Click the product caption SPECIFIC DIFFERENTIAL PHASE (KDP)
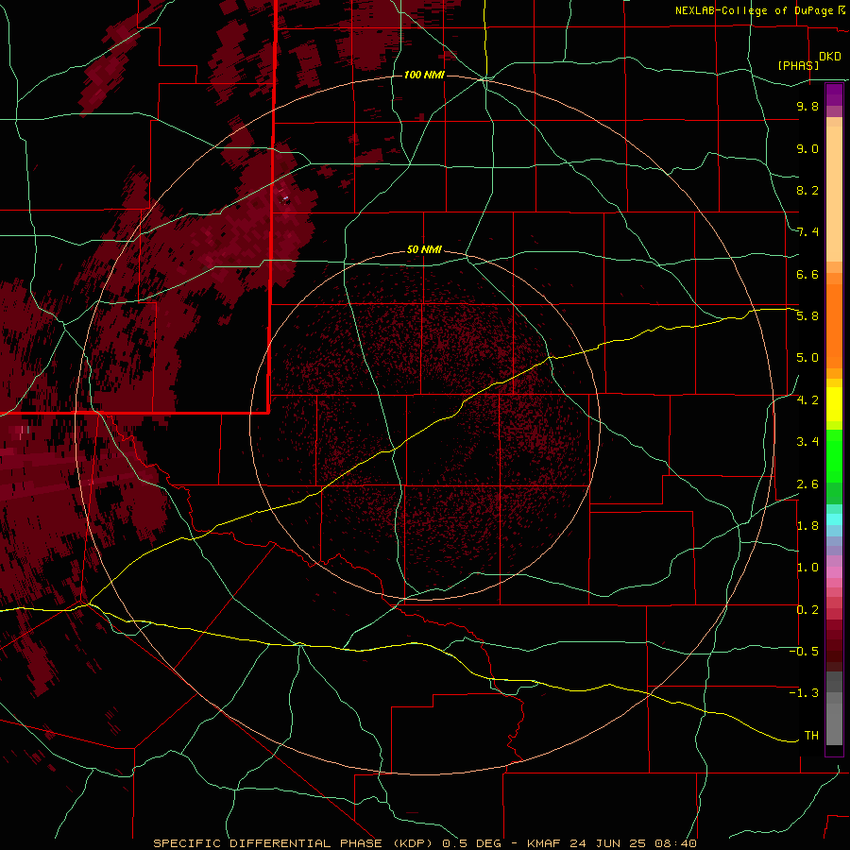 295,843
